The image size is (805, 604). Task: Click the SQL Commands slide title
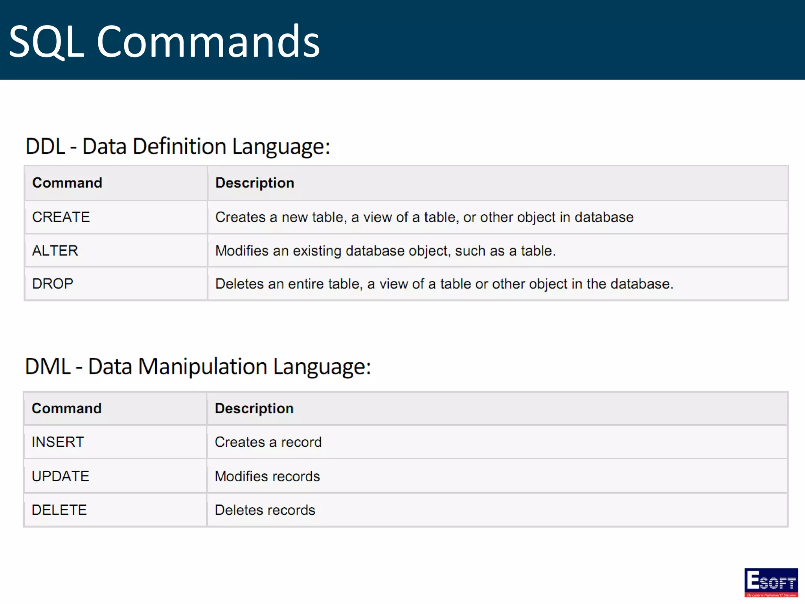click(x=164, y=42)
